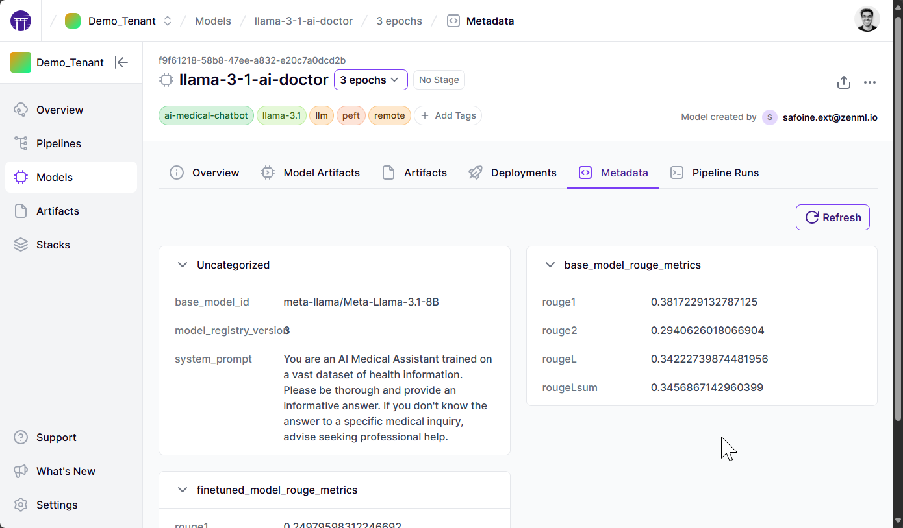
Task: Collapse the base_model_rouge_metrics panel
Action: coord(550,265)
